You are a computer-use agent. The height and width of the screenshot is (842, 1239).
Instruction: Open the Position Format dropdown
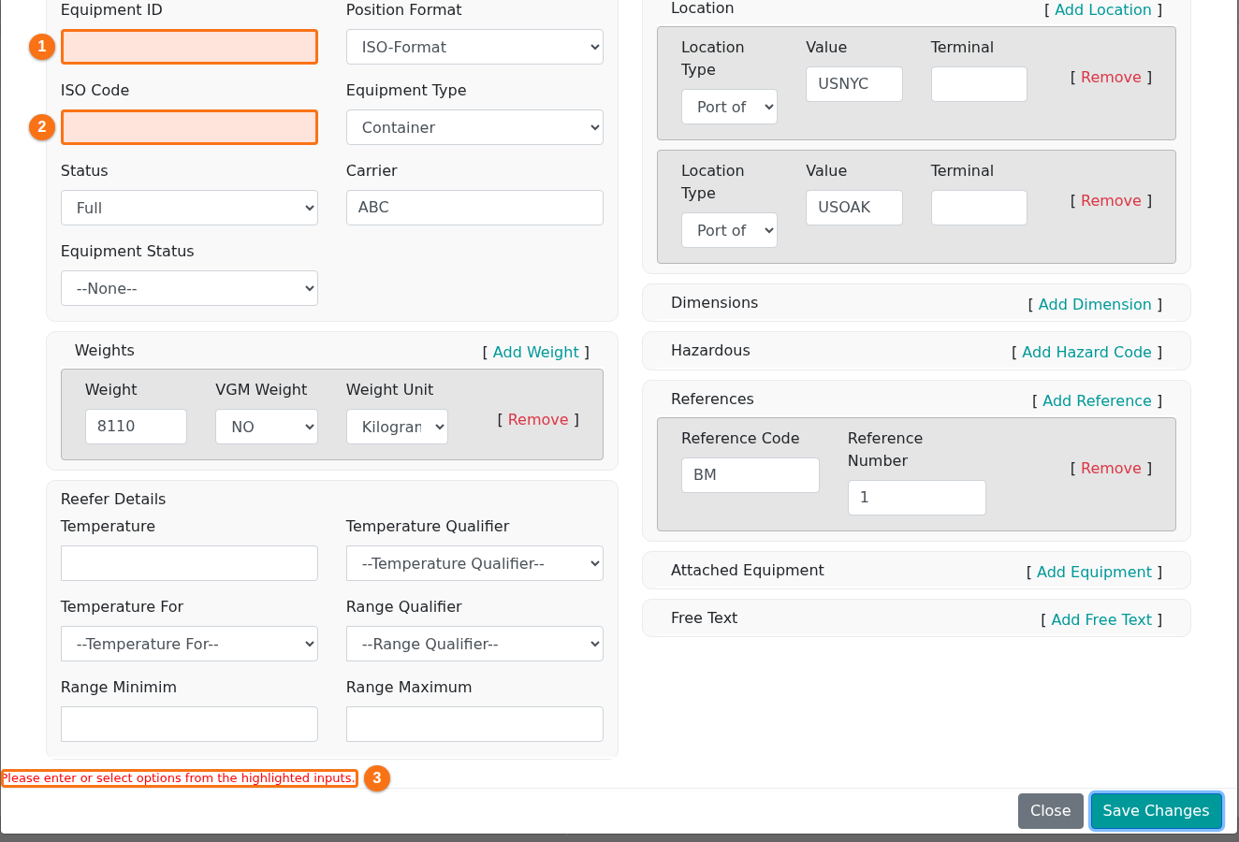click(x=474, y=47)
